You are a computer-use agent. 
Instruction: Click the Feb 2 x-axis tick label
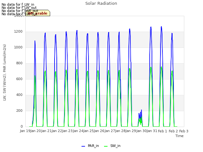pyautogui.click(x=173, y=131)
